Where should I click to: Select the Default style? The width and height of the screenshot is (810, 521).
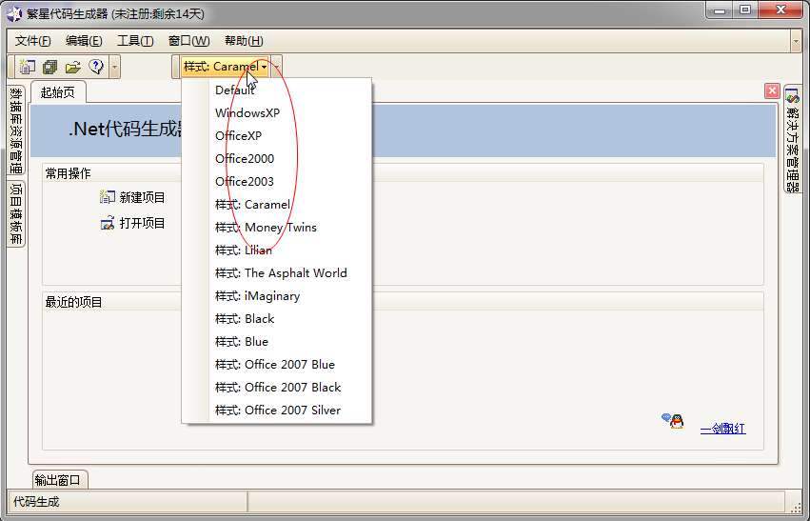277,90
